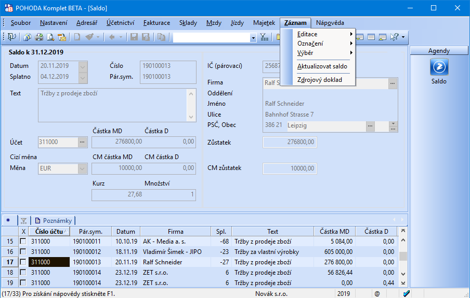Click the Kurz field showing 27,68
The width and height of the screenshot is (470, 298).
(117, 194)
